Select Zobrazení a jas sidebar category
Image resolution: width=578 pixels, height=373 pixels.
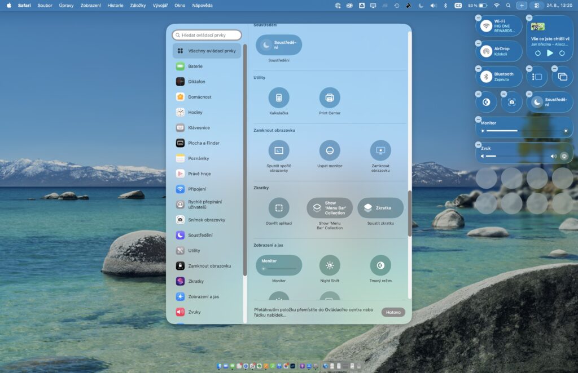[x=207, y=296]
